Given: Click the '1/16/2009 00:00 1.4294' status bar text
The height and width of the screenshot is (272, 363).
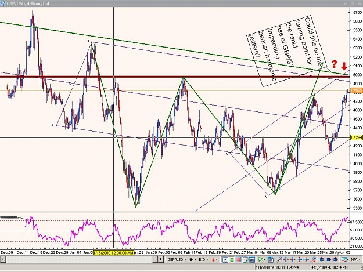Looking at the screenshot, I should tap(277, 267).
